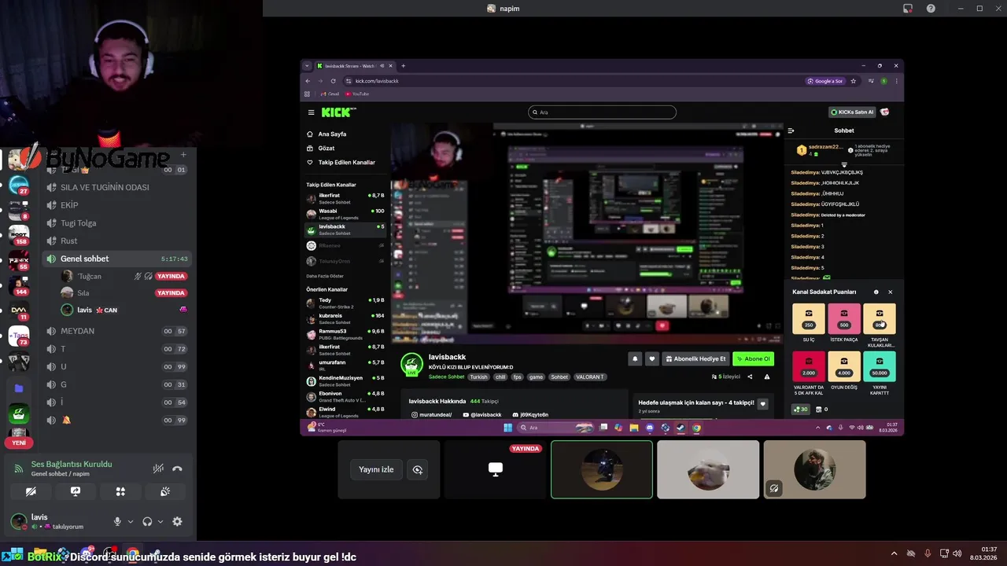
Task: Open the soundboard button in voice panel
Action: pyautogui.click(x=165, y=491)
